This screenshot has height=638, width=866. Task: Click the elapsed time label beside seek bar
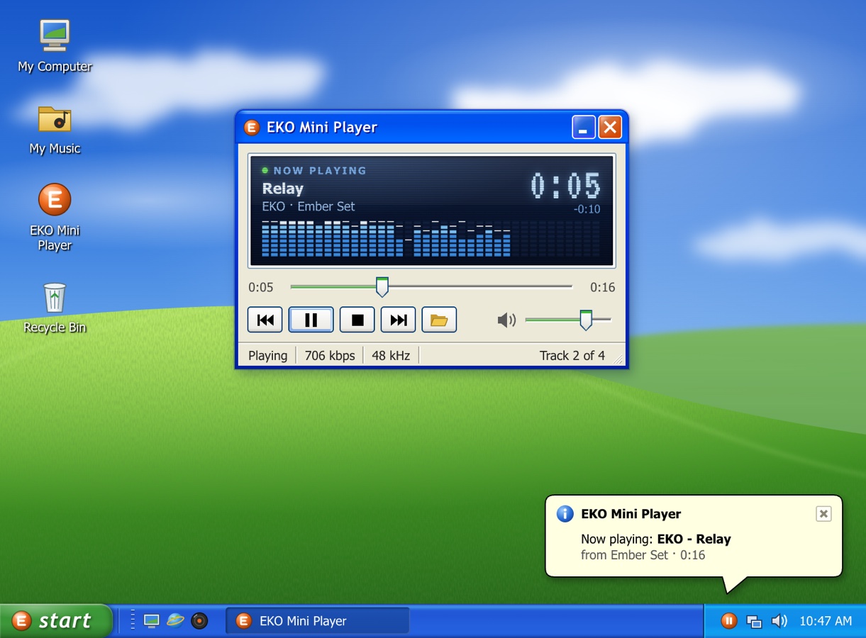[261, 287]
